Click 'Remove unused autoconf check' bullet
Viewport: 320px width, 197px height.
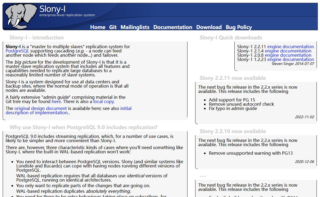241,104
